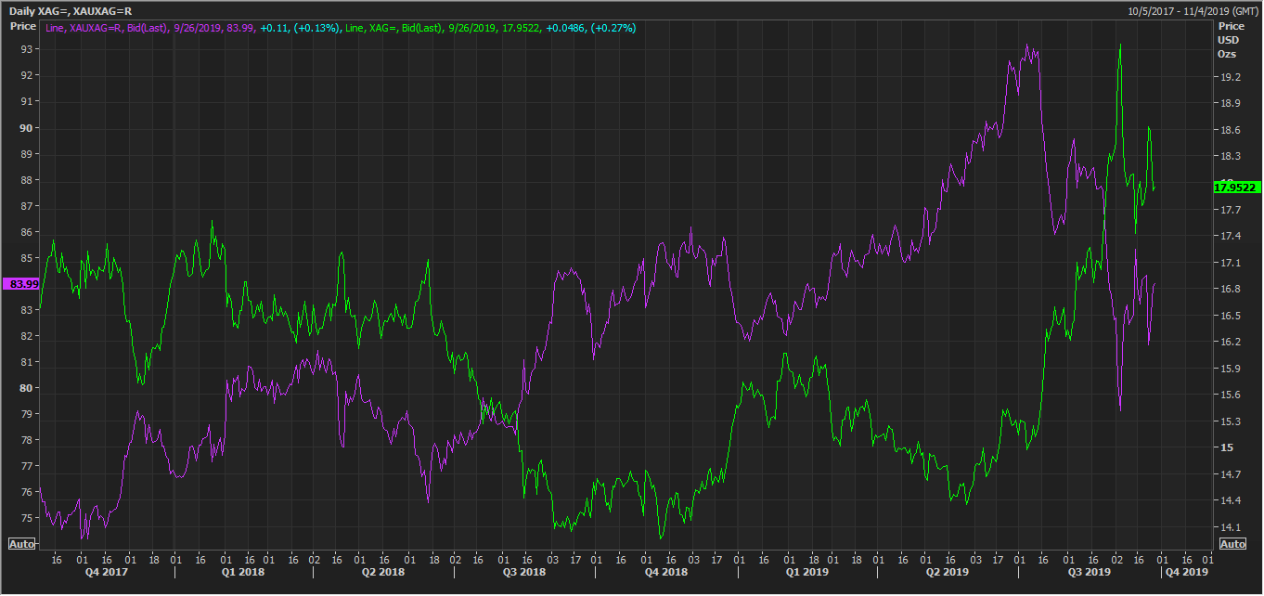Click the 19.2 value on right axis
Viewport: 1264px width, 596px height.
1232,77
